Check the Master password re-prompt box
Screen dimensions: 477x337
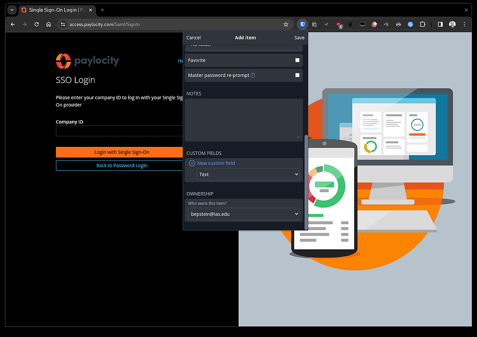(297, 75)
